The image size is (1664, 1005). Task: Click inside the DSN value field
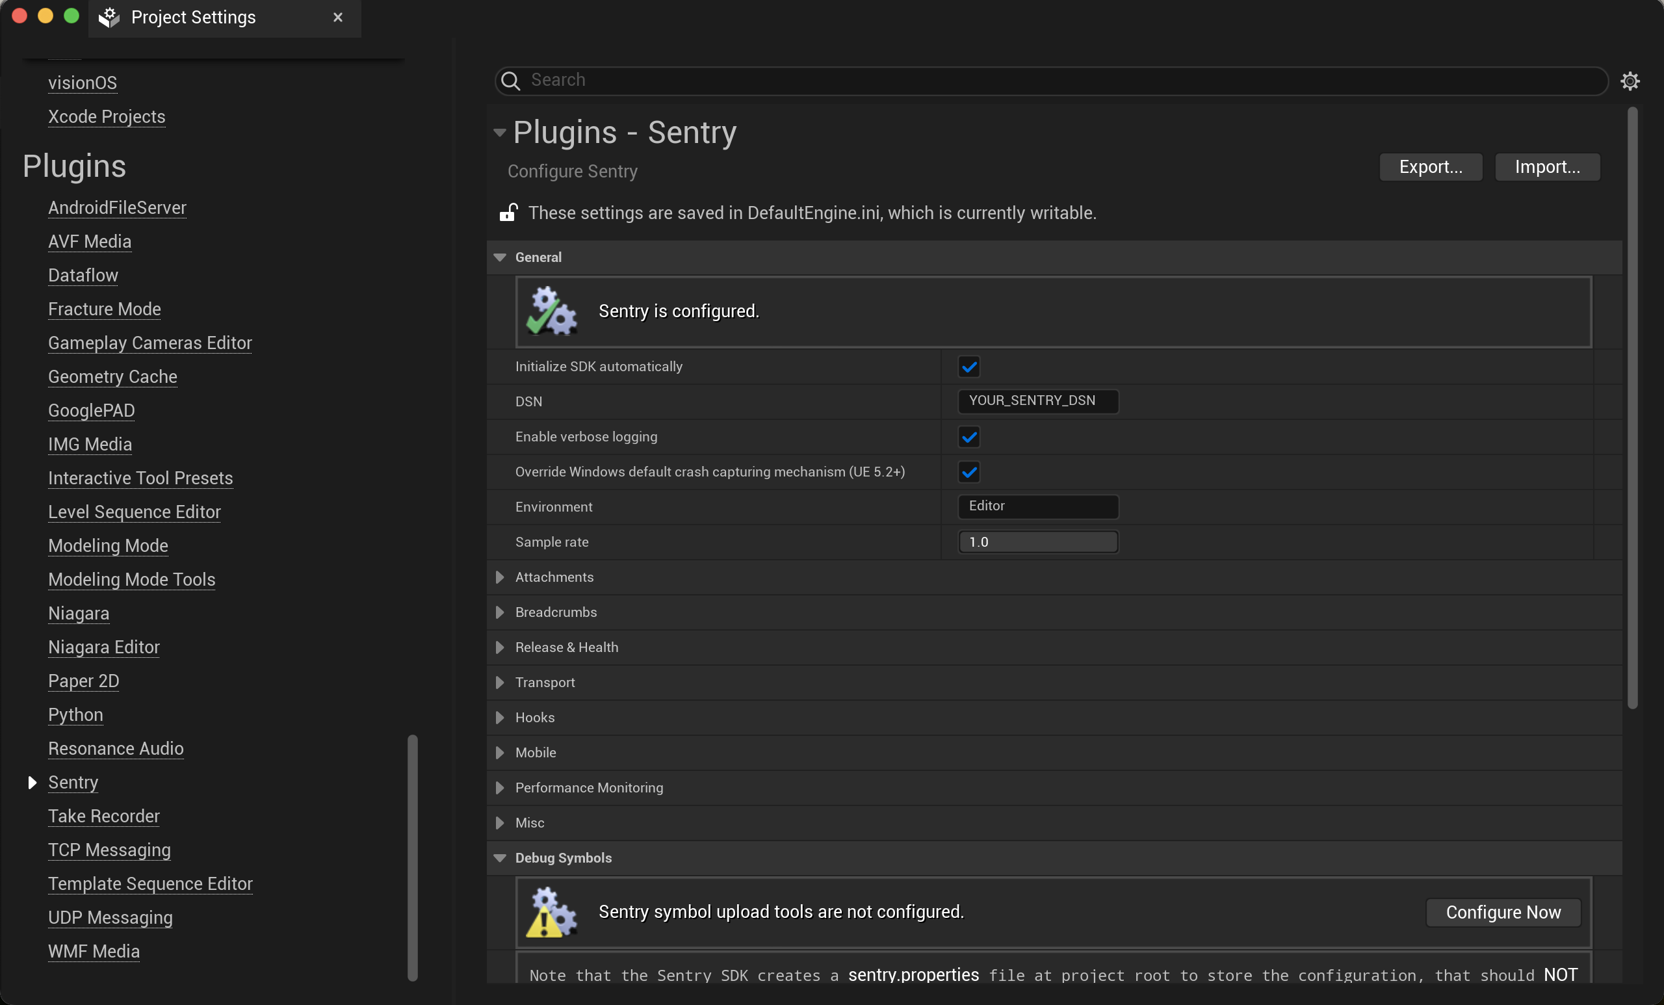point(1038,400)
